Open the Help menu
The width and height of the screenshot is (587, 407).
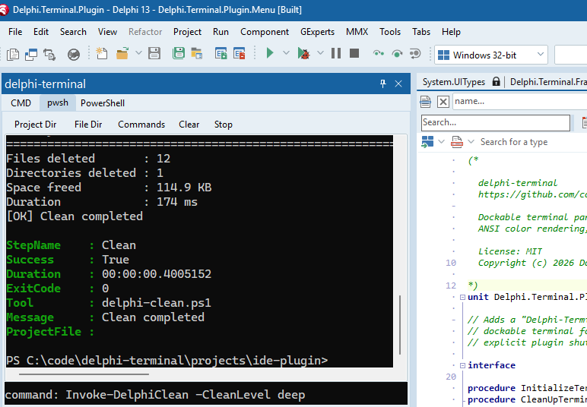point(451,32)
